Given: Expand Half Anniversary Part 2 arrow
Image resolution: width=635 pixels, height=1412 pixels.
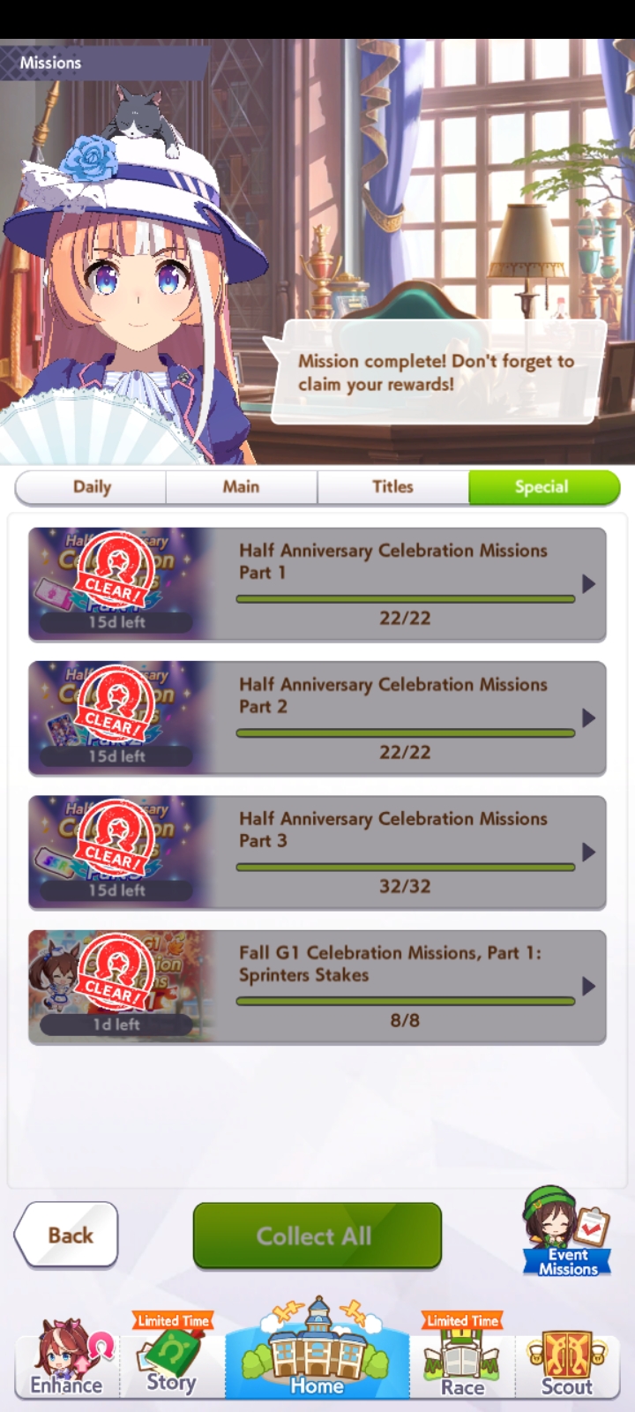Looking at the screenshot, I should click(x=588, y=718).
